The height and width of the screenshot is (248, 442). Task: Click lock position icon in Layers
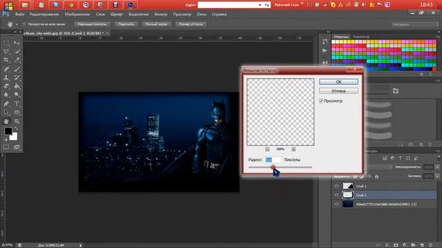(x=369, y=176)
